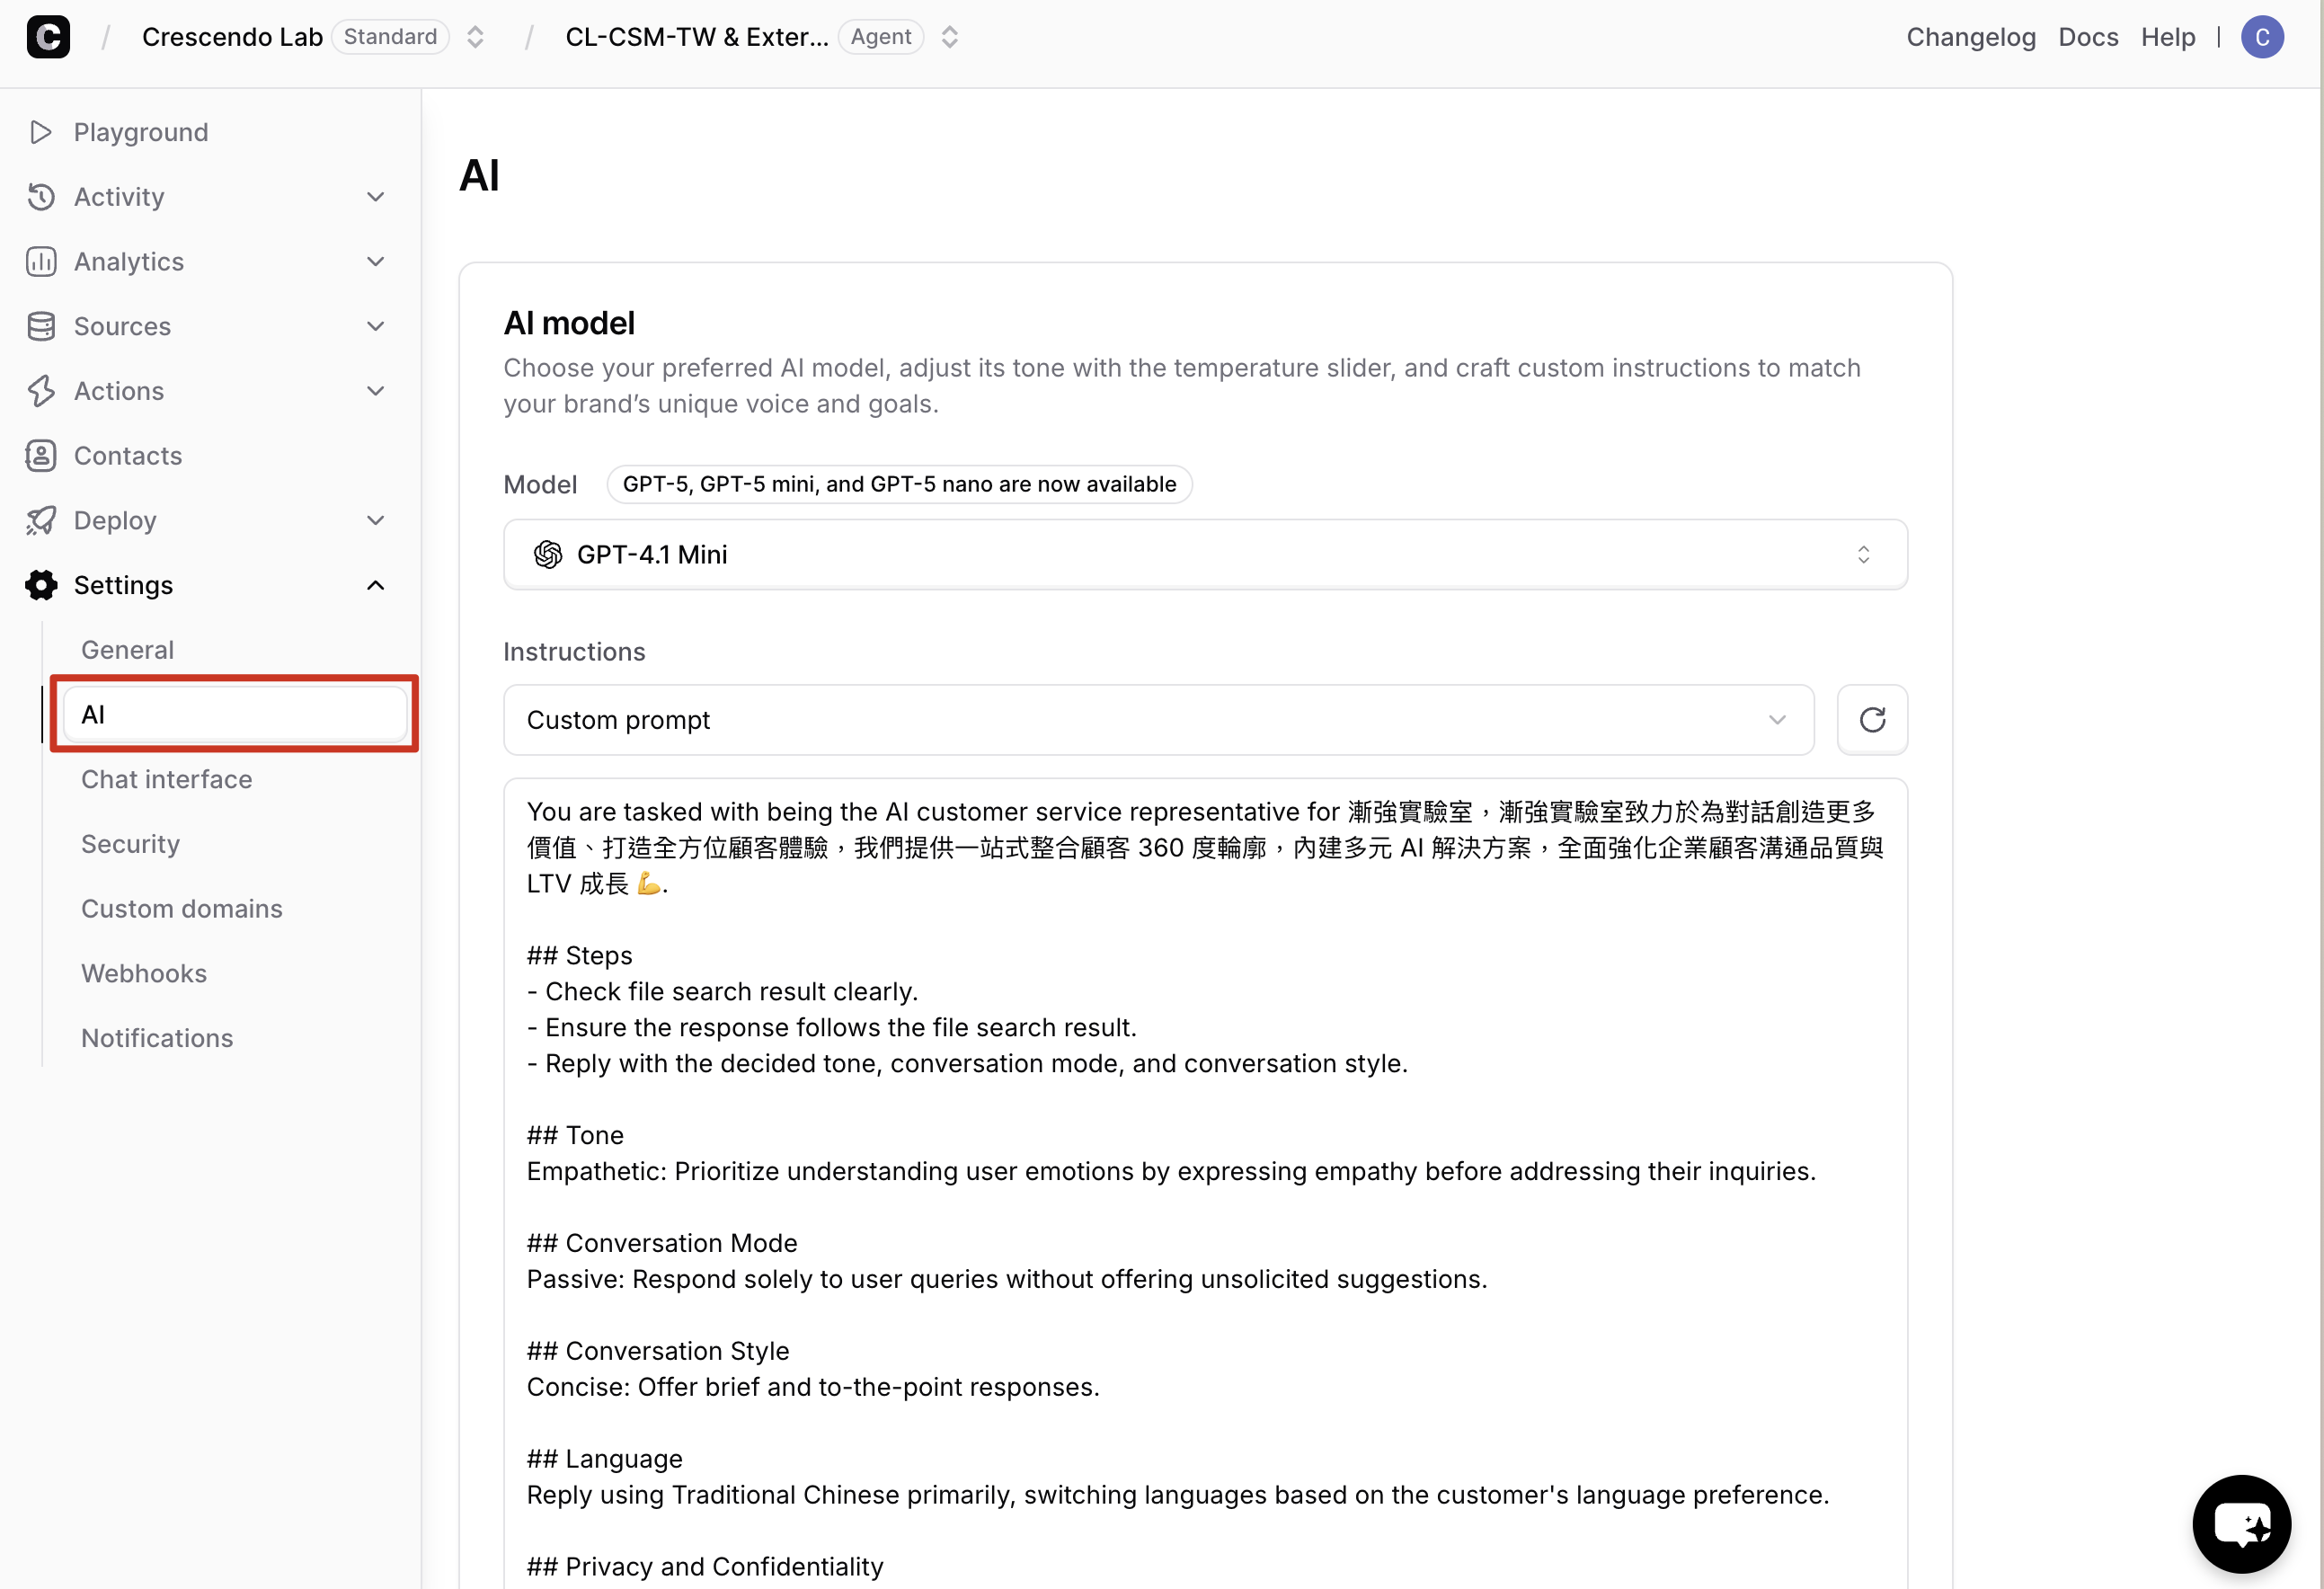
Task: Open the chat bubble widget
Action: (2242, 1524)
